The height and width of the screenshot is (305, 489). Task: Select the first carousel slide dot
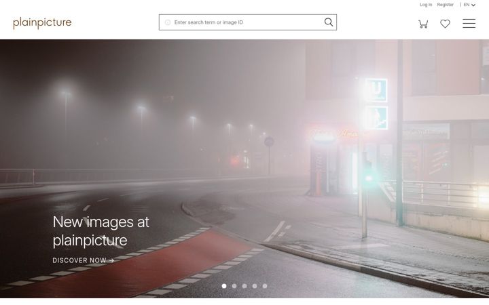pos(224,286)
